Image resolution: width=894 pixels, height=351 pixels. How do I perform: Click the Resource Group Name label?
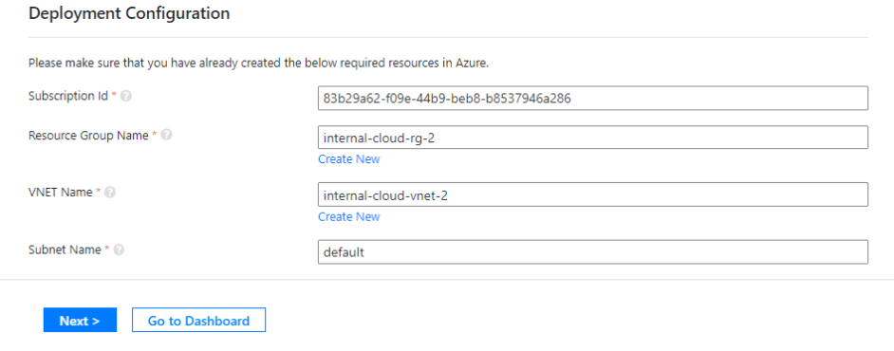coord(88,135)
